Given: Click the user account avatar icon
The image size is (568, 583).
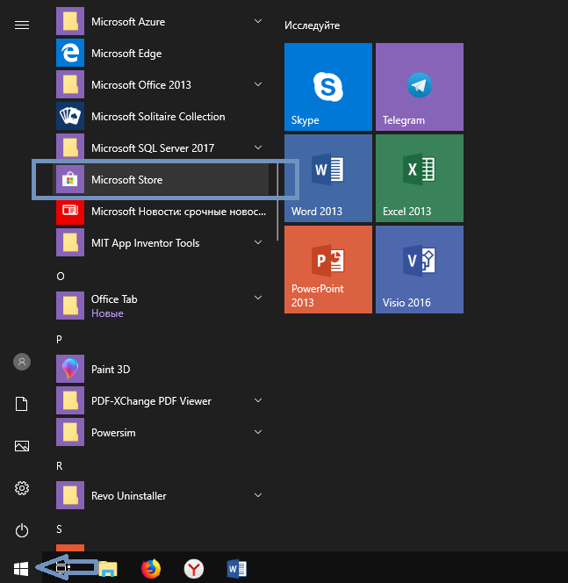Looking at the screenshot, I should [x=22, y=362].
